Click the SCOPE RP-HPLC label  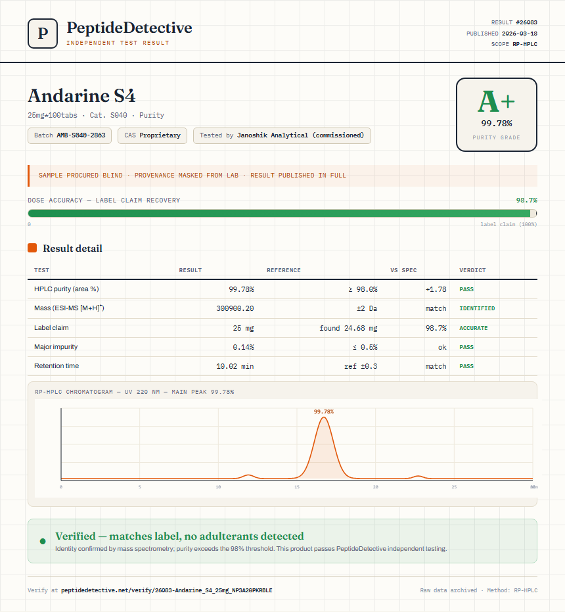pos(514,44)
